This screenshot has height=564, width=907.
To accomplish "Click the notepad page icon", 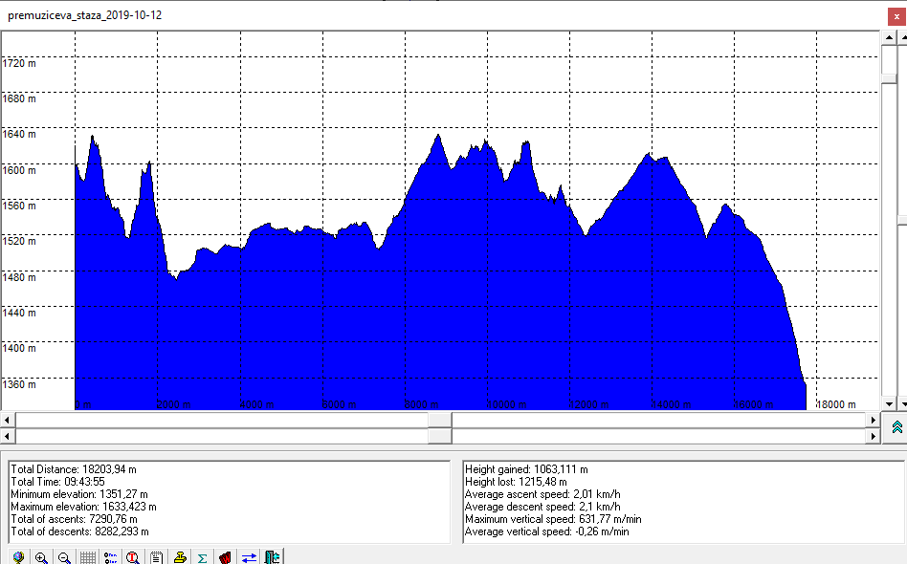I will click(156, 556).
